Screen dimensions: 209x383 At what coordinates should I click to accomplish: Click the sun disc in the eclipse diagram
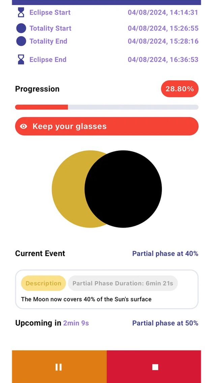click(67, 189)
